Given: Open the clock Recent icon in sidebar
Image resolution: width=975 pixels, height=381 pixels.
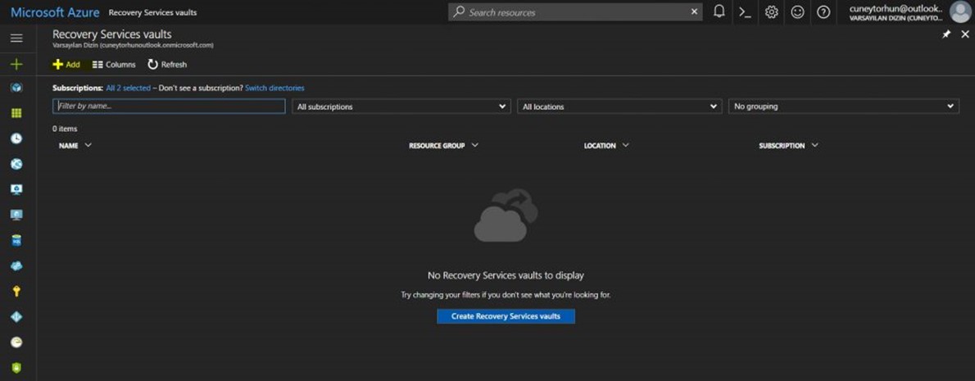Looking at the screenshot, I should click(16, 138).
